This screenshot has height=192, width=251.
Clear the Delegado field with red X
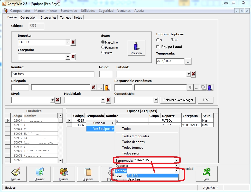94,87
